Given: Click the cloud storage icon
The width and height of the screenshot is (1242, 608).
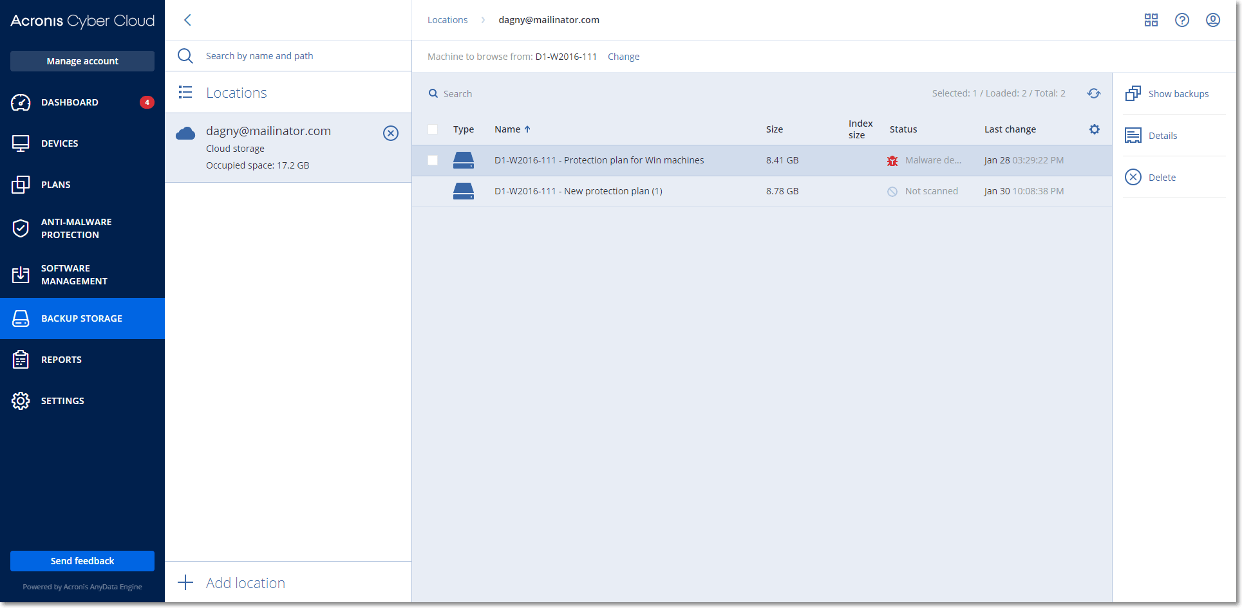Looking at the screenshot, I should (185, 133).
